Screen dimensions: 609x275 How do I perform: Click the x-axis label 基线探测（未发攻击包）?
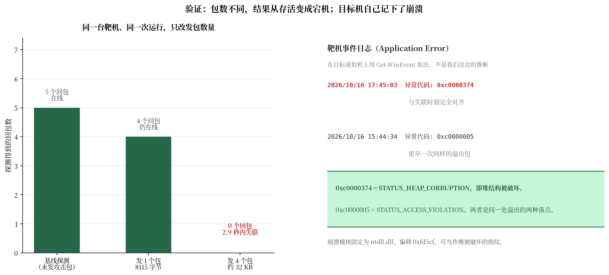point(57,264)
